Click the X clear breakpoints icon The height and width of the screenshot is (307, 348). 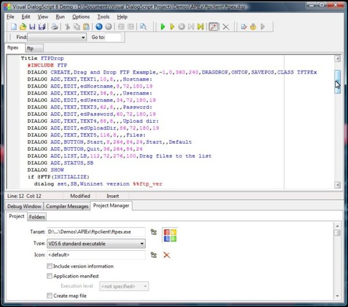pyautogui.click(x=226, y=27)
